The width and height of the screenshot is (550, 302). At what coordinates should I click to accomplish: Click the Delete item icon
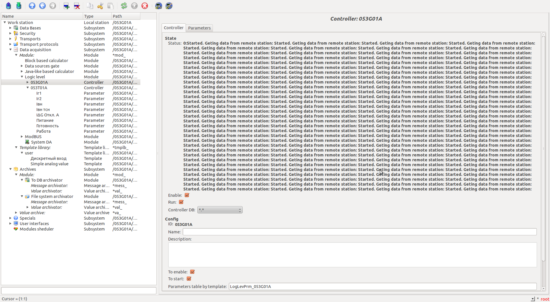77,6
